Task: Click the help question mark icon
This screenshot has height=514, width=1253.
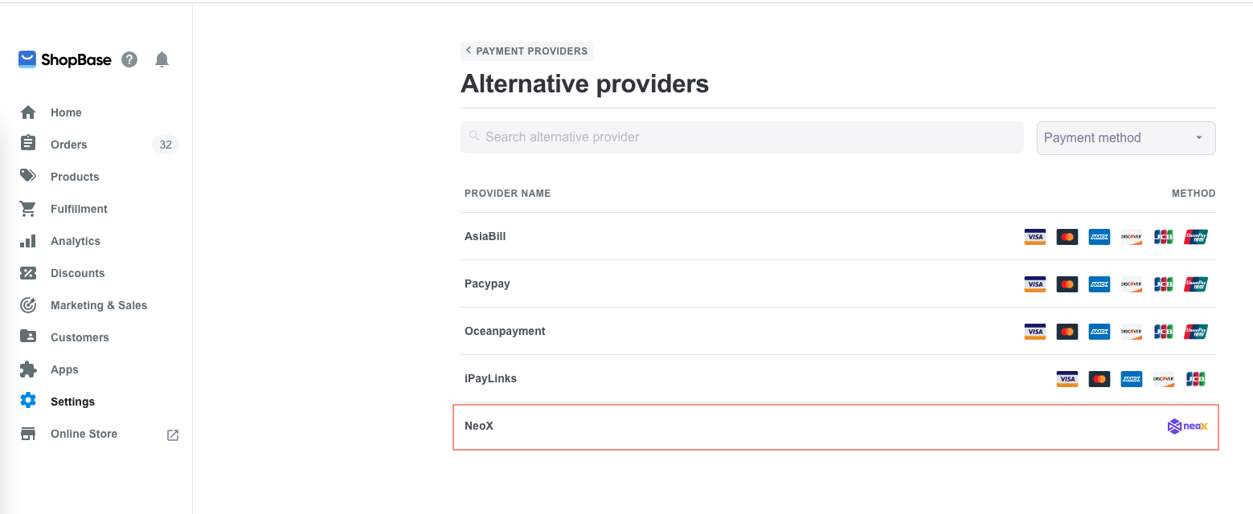Action: [x=129, y=59]
